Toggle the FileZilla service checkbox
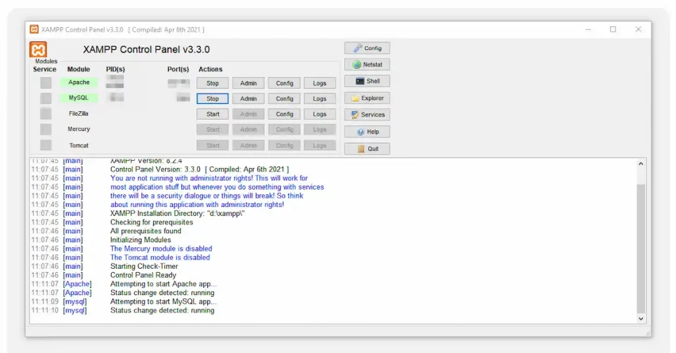 click(46, 114)
